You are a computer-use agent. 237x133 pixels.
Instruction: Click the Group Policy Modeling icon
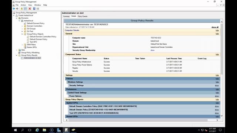[x=20, y=52]
